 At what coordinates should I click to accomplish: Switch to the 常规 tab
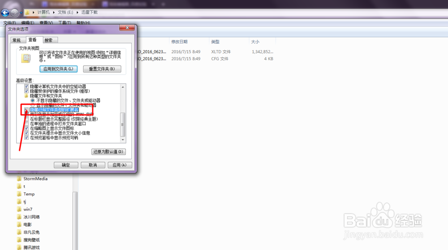pos(17,40)
